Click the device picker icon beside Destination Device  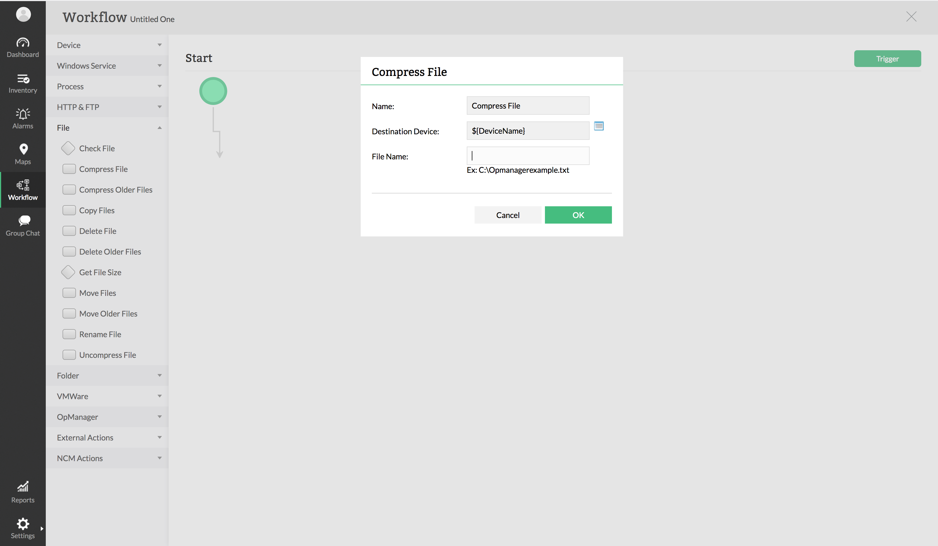click(599, 126)
